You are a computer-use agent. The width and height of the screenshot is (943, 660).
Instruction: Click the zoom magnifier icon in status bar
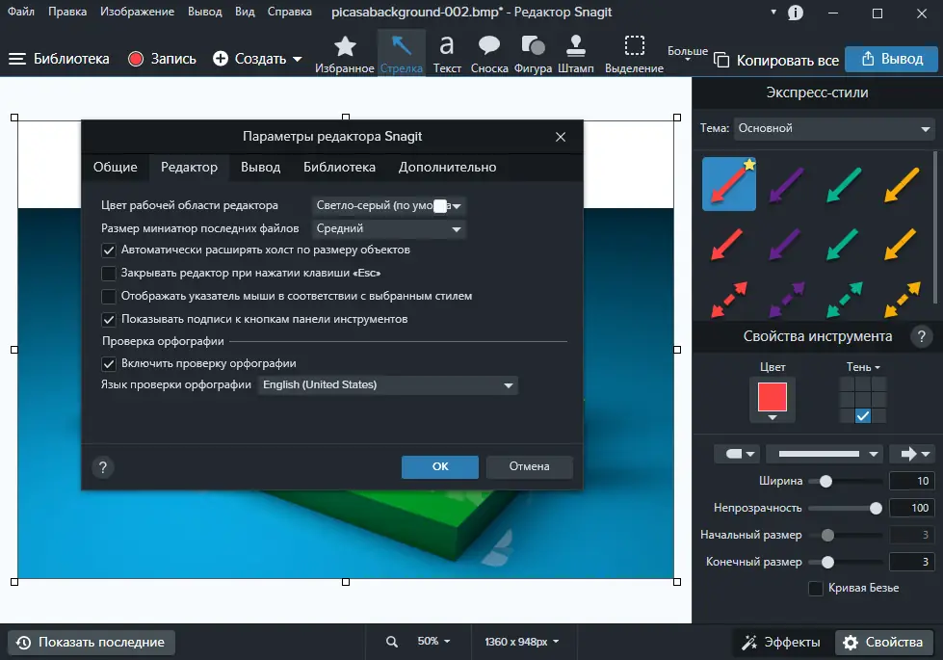pos(392,642)
